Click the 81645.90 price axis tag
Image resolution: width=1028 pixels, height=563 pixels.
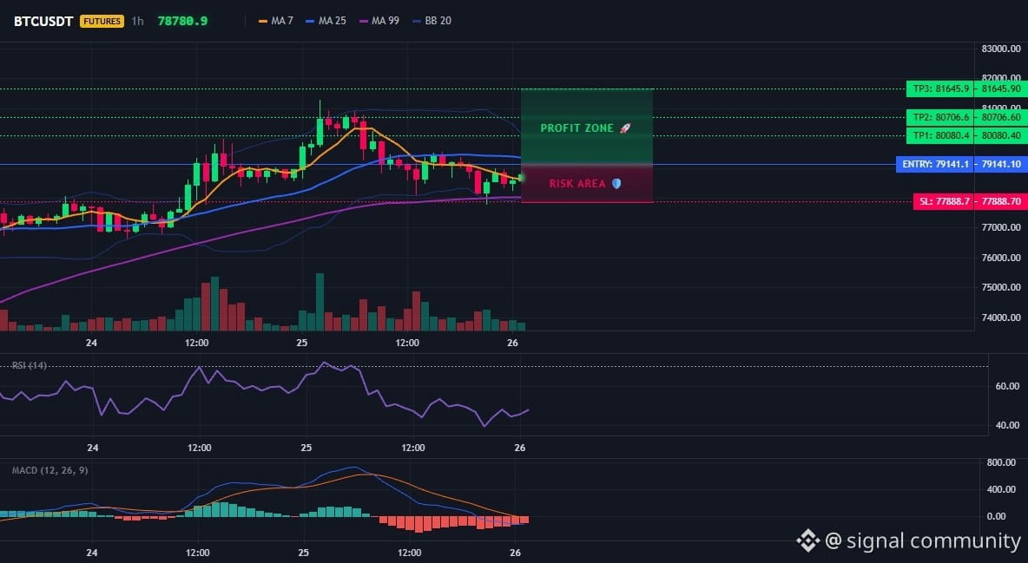1001,88
